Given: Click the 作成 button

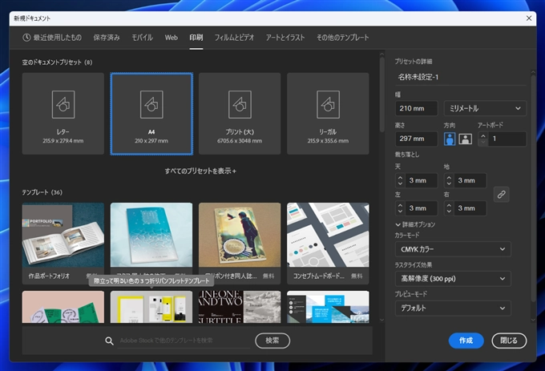Looking at the screenshot, I should (x=466, y=341).
